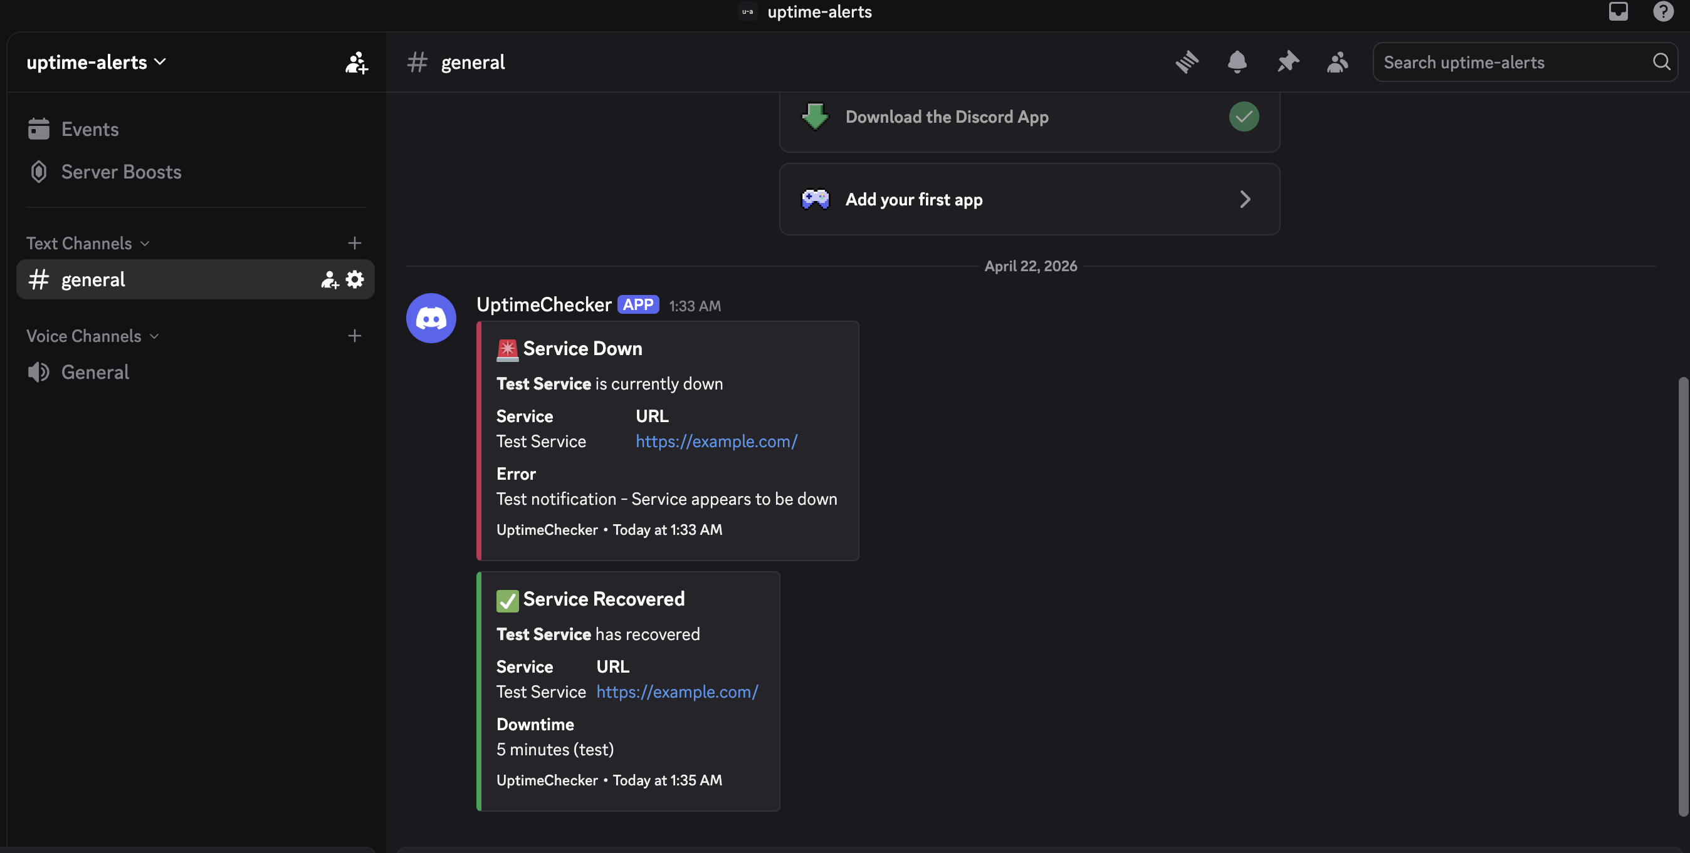Open Add your first app chevron
Image resolution: width=1690 pixels, height=853 pixels.
pyautogui.click(x=1244, y=199)
